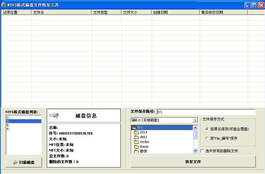265x174 pixels.
Task: Click the 数学 folder icon
Action: (x=136, y=151)
